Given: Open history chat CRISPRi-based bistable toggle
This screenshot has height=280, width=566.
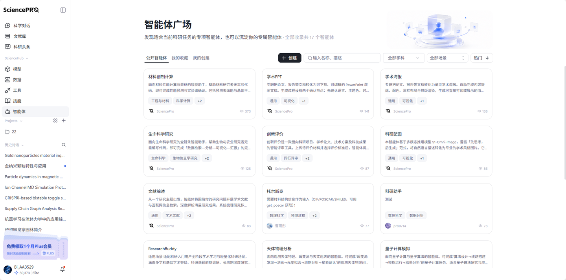Looking at the screenshot, I should point(35,198).
